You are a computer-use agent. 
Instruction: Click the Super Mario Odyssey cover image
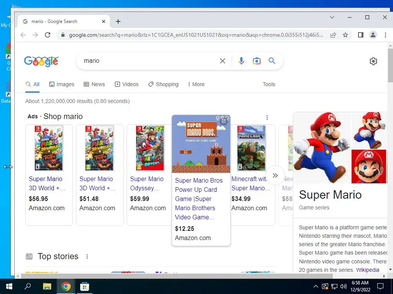click(x=150, y=148)
